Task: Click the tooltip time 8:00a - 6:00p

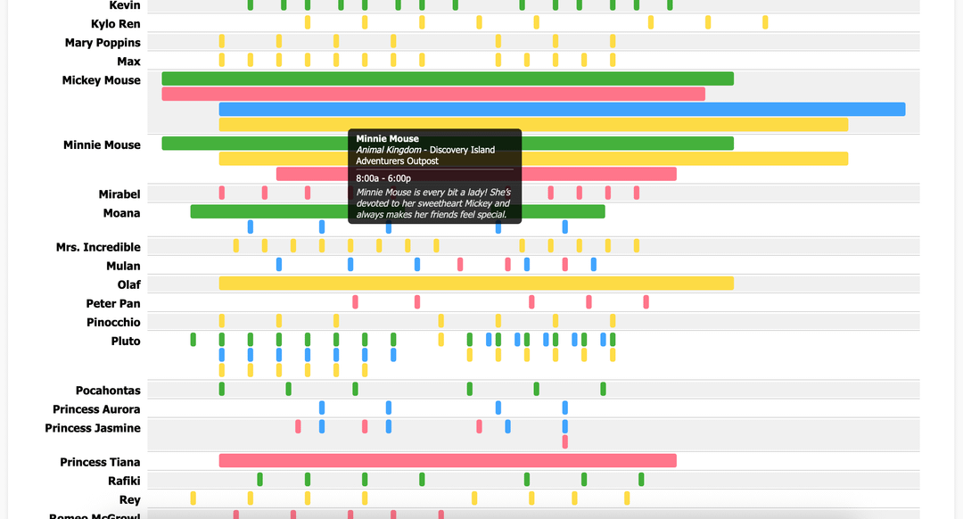Action: point(383,178)
